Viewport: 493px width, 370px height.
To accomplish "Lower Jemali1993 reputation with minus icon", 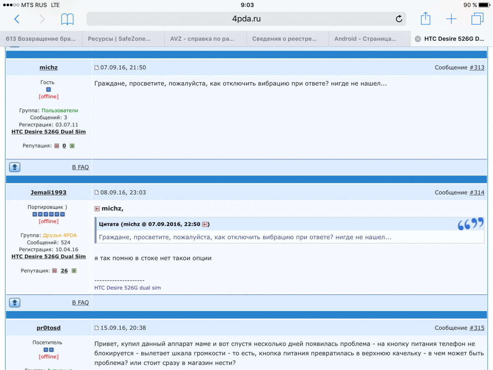I will [55, 271].
